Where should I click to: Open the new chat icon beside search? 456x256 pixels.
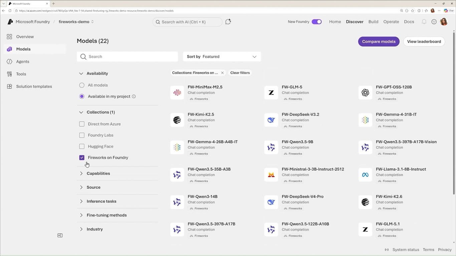[228, 22]
